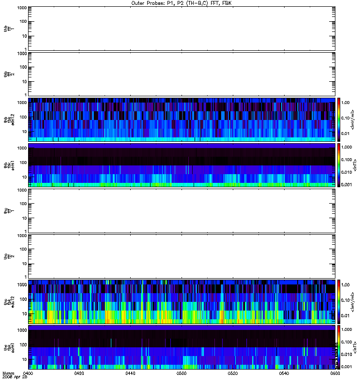This screenshot has width=363, height=387.
Task: Click the <|mV/m|> unit label of thb edc12 color bar
Action: click(353, 119)
